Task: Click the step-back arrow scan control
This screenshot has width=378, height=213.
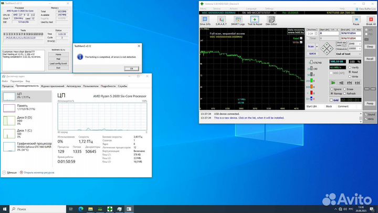Action: pos(341,83)
